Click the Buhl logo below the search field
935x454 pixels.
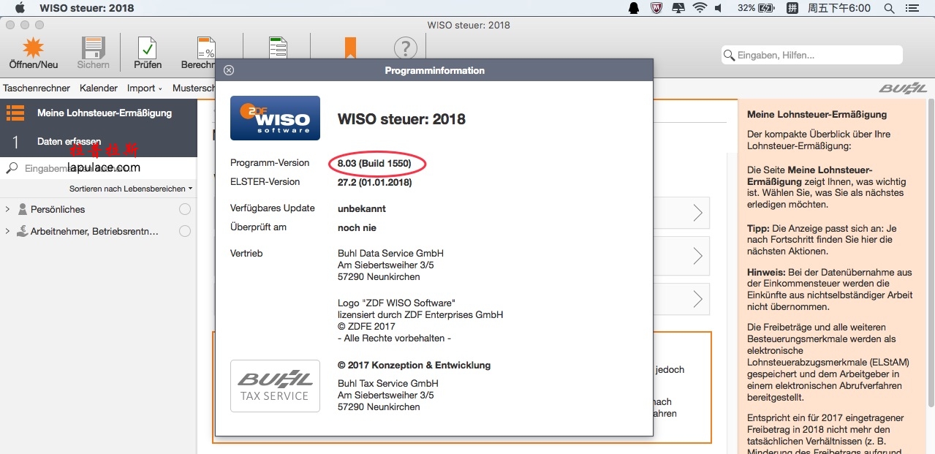click(903, 88)
